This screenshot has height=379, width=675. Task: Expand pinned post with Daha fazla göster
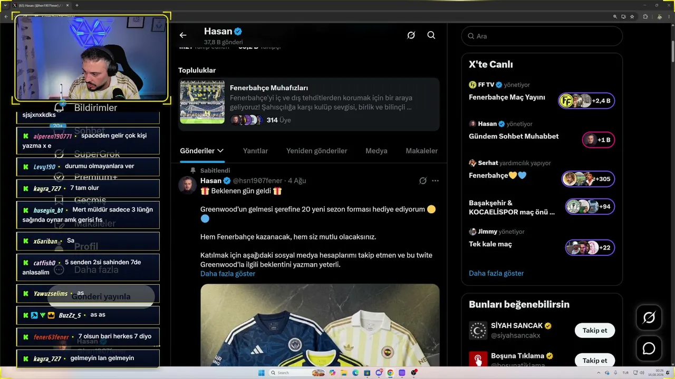tap(228, 274)
